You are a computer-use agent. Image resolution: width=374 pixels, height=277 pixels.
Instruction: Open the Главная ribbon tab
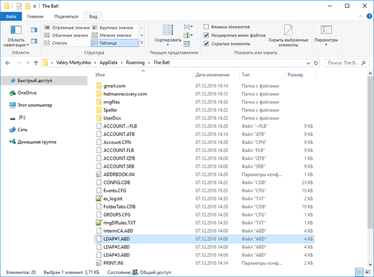(36, 17)
